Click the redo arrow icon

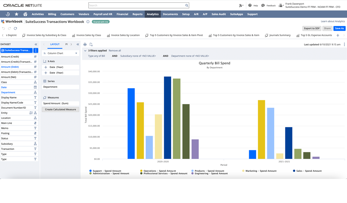[x=9, y=28]
